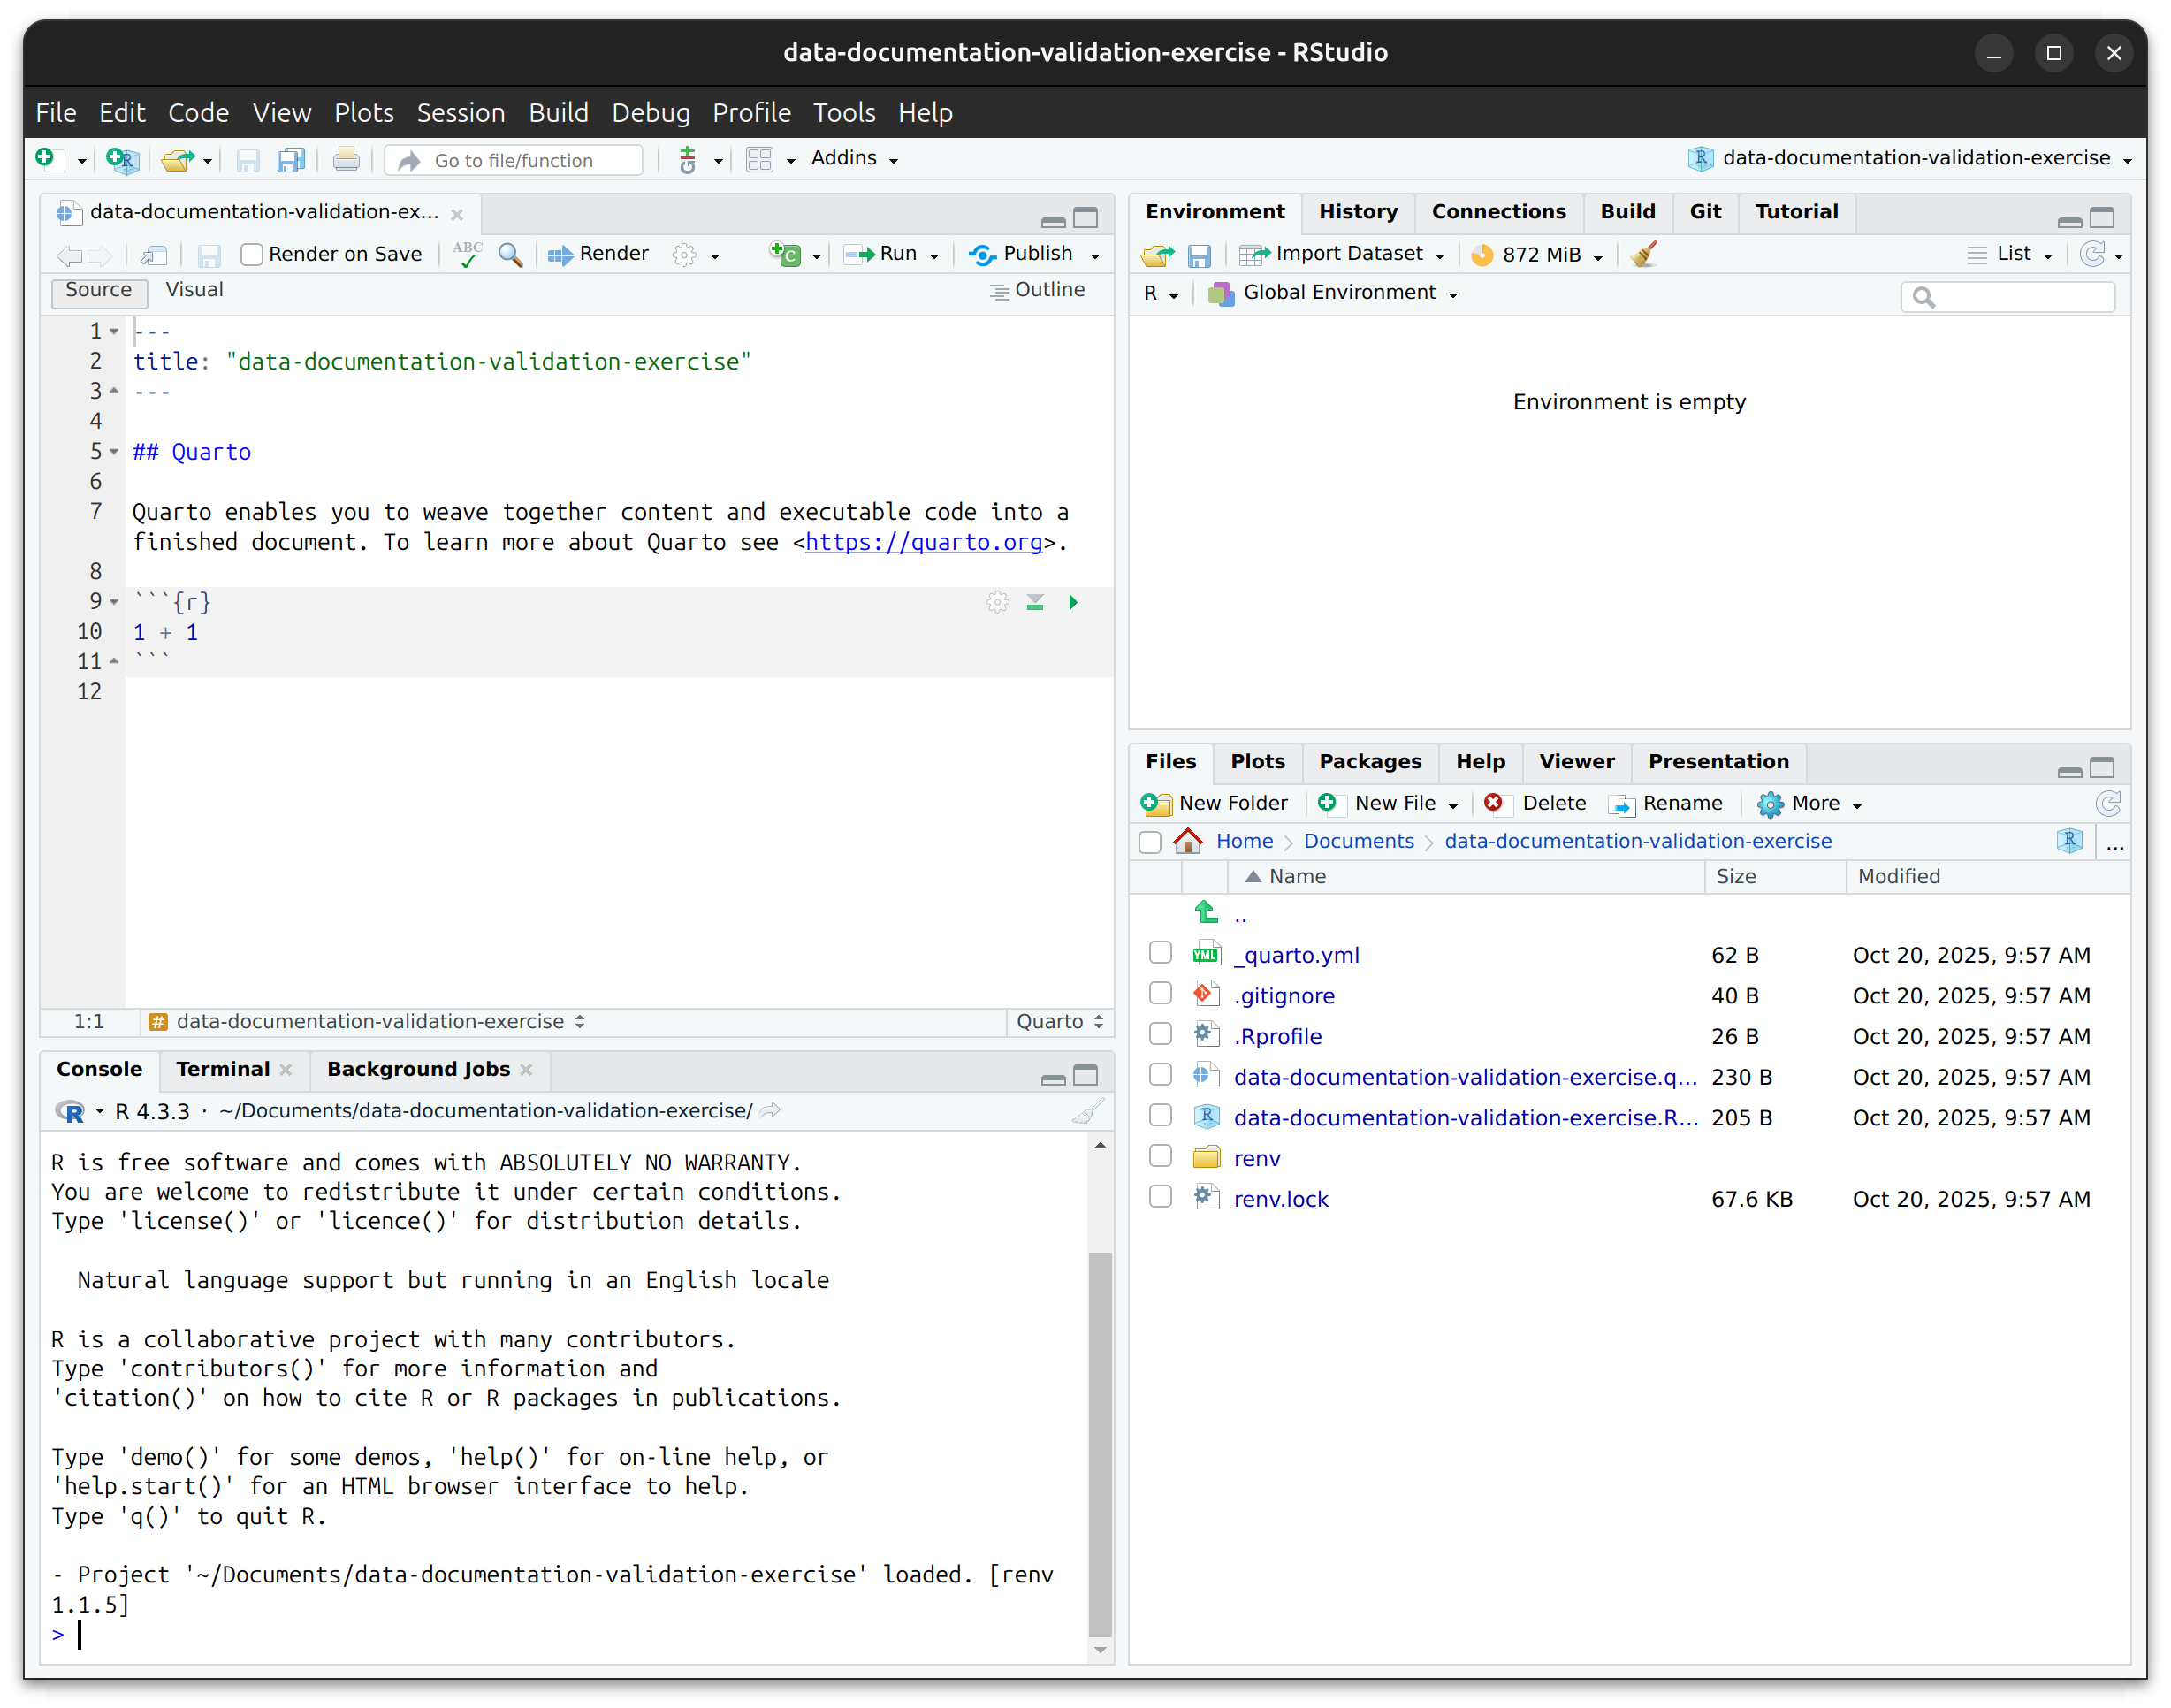Open the renv.lock file link
Image resolution: width=2171 pixels, height=1708 pixels.
(x=1280, y=1199)
